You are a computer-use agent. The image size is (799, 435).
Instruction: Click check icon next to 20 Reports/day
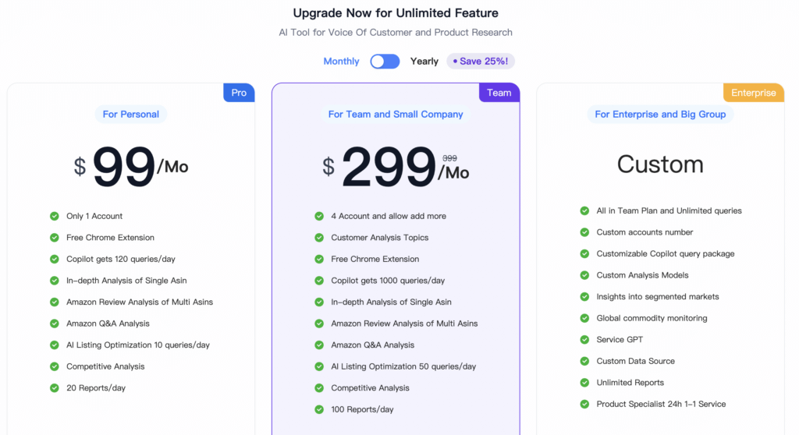[x=55, y=387]
